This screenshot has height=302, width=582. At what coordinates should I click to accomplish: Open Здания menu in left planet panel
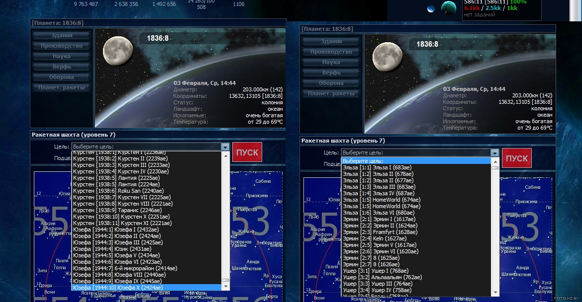click(62, 36)
